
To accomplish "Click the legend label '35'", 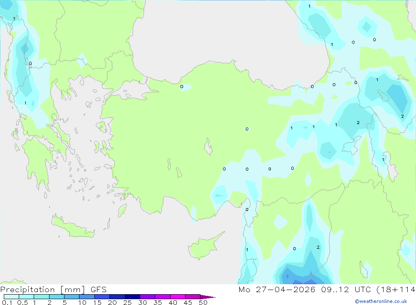I will pyautogui.click(x=158, y=303).
